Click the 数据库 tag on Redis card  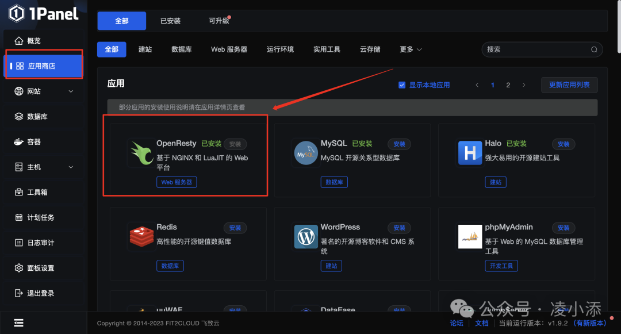(170, 266)
